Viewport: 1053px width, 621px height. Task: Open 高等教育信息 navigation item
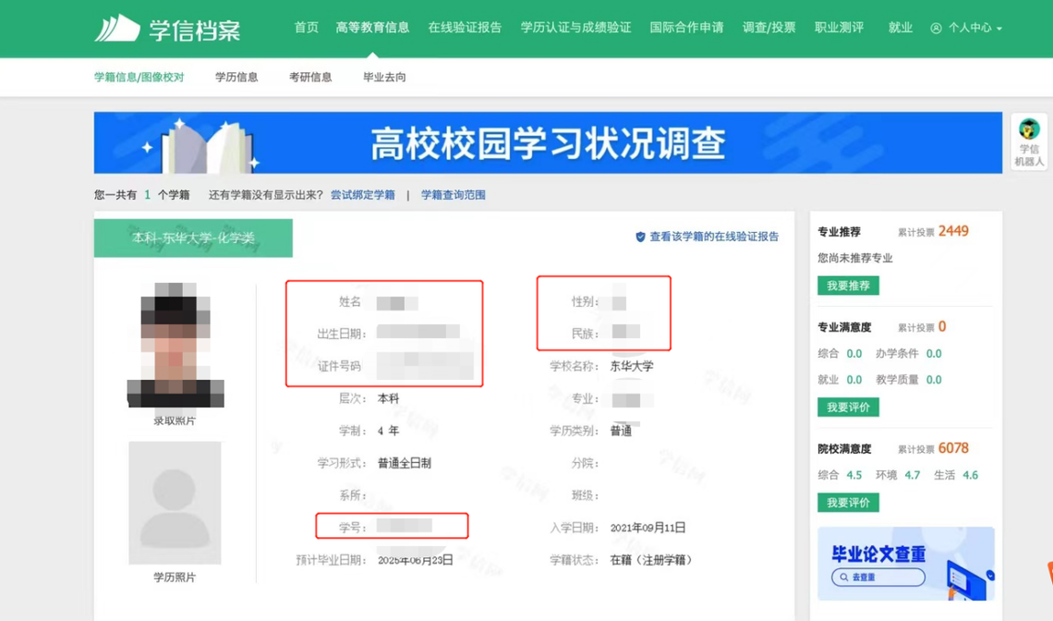[372, 28]
